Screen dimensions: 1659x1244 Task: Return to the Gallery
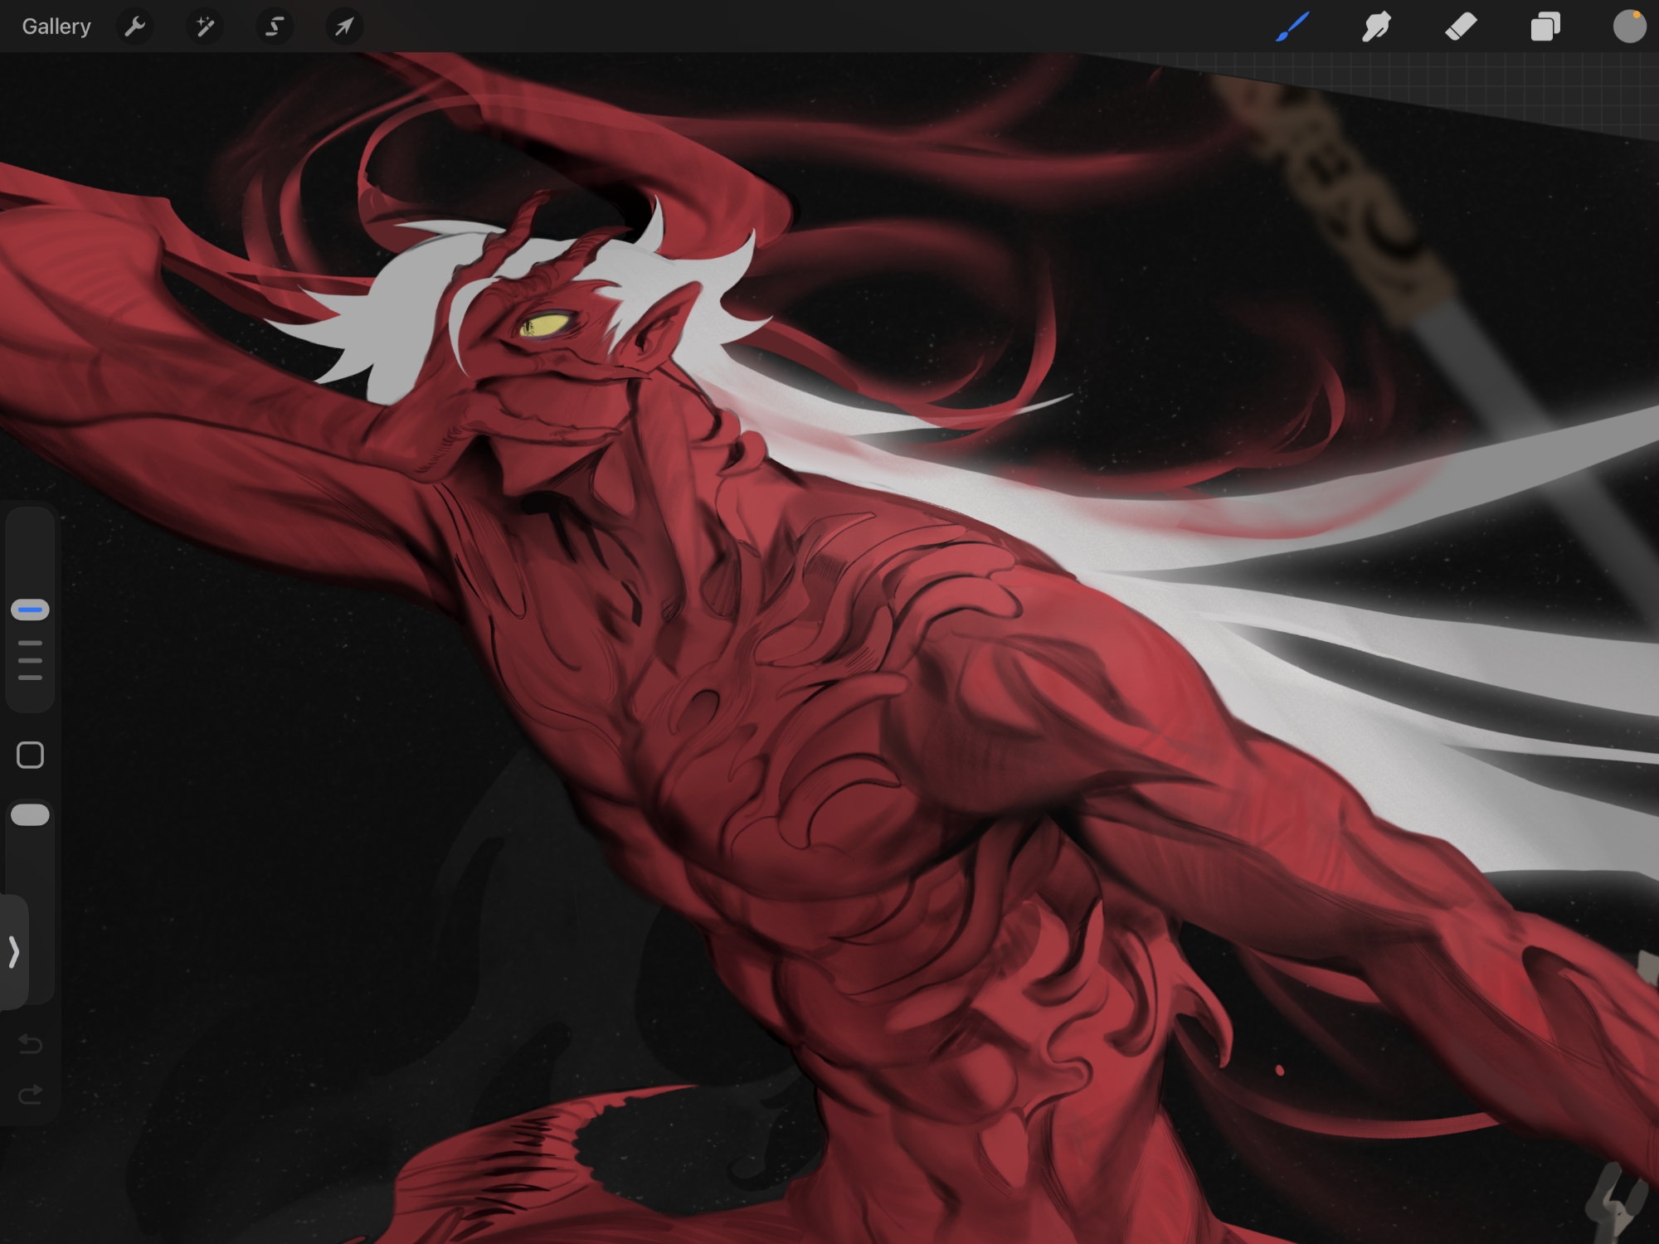coord(56,27)
